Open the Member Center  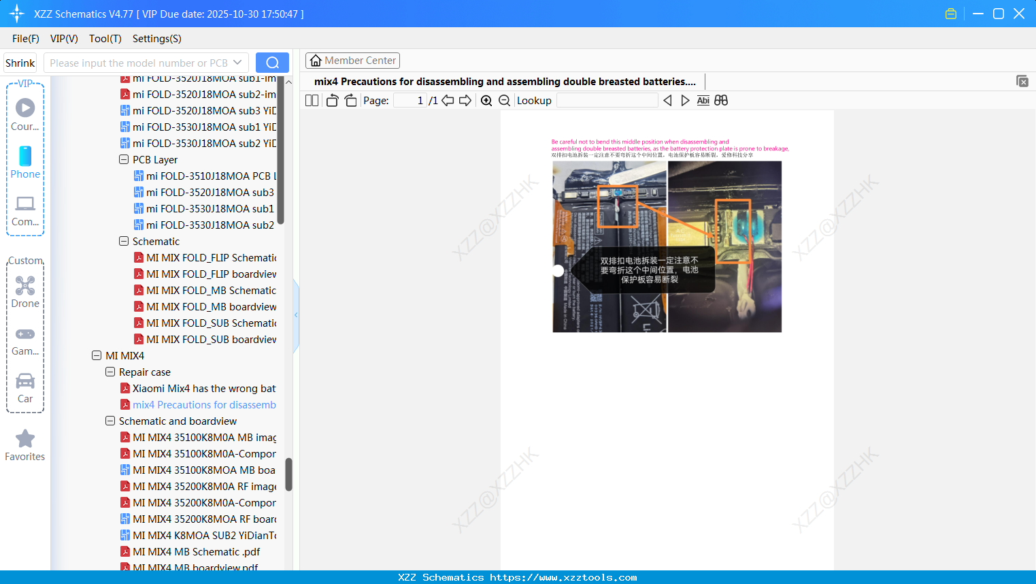point(352,61)
